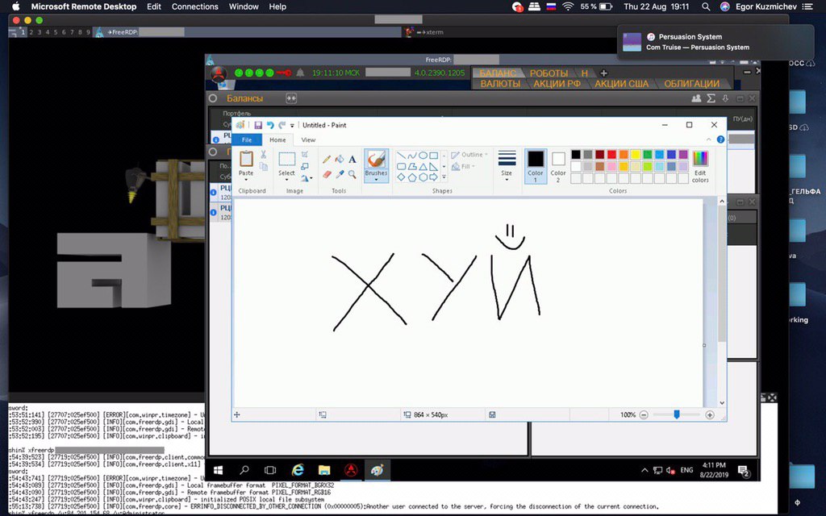The image size is (826, 516).
Task: Show hidden tray icons chevron on taskbar
Action: [645, 470]
